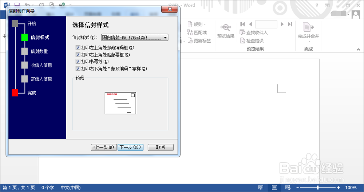The height and width of the screenshot is (192, 364).
Task: Toggle 打印左上角处邮政编码框 checkbox
Action: pyautogui.click(x=78, y=48)
